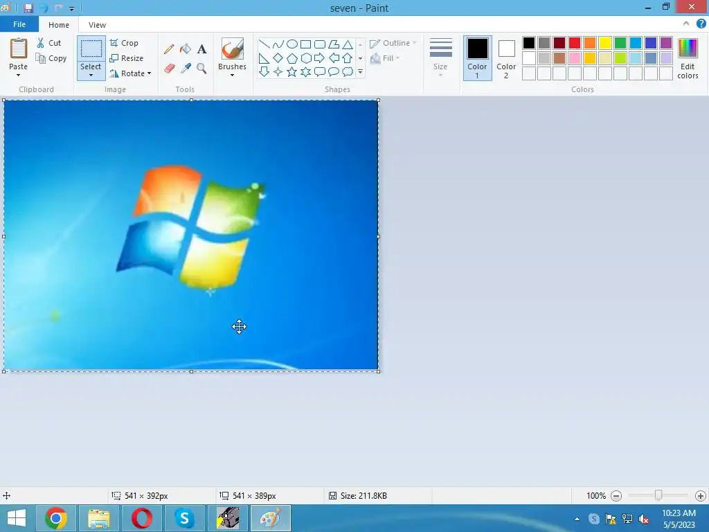Choose the Cloud callout shape
The height and width of the screenshot is (532, 709).
(348, 71)
